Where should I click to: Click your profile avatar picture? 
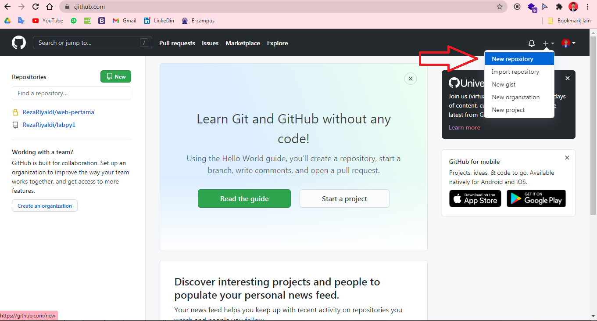(566, 43)
